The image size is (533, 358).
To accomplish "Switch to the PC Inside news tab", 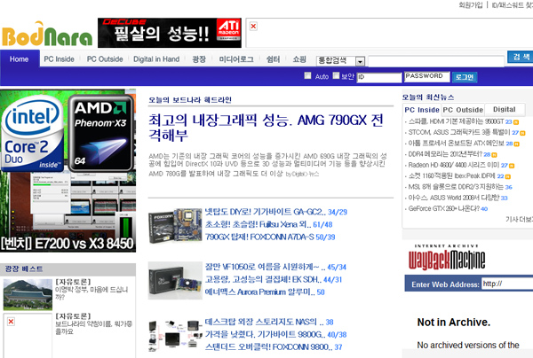I will tap(422, 110).
